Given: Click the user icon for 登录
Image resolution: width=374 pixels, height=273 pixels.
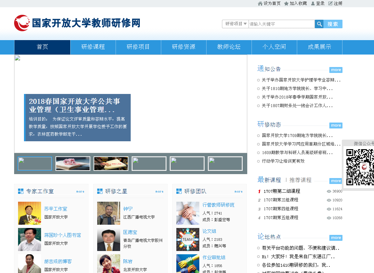Looking at the screenshot, I should (x=313, y=4).
